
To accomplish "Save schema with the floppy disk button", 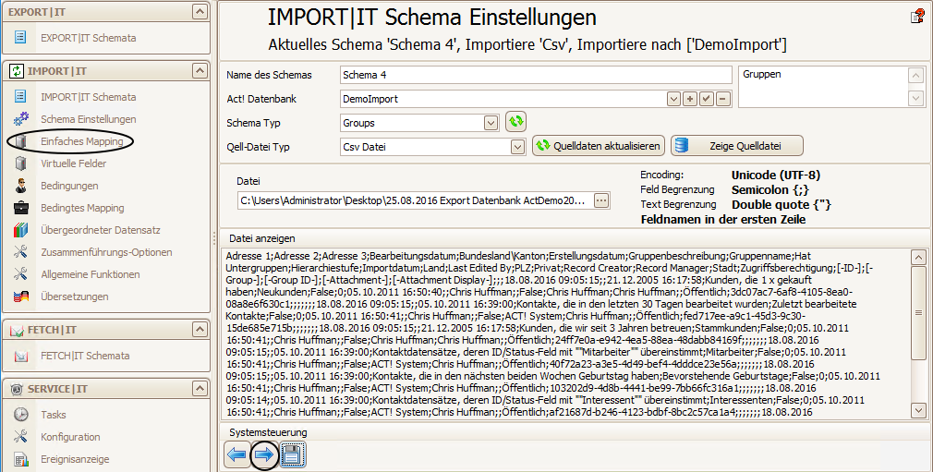I will [292, 455].
